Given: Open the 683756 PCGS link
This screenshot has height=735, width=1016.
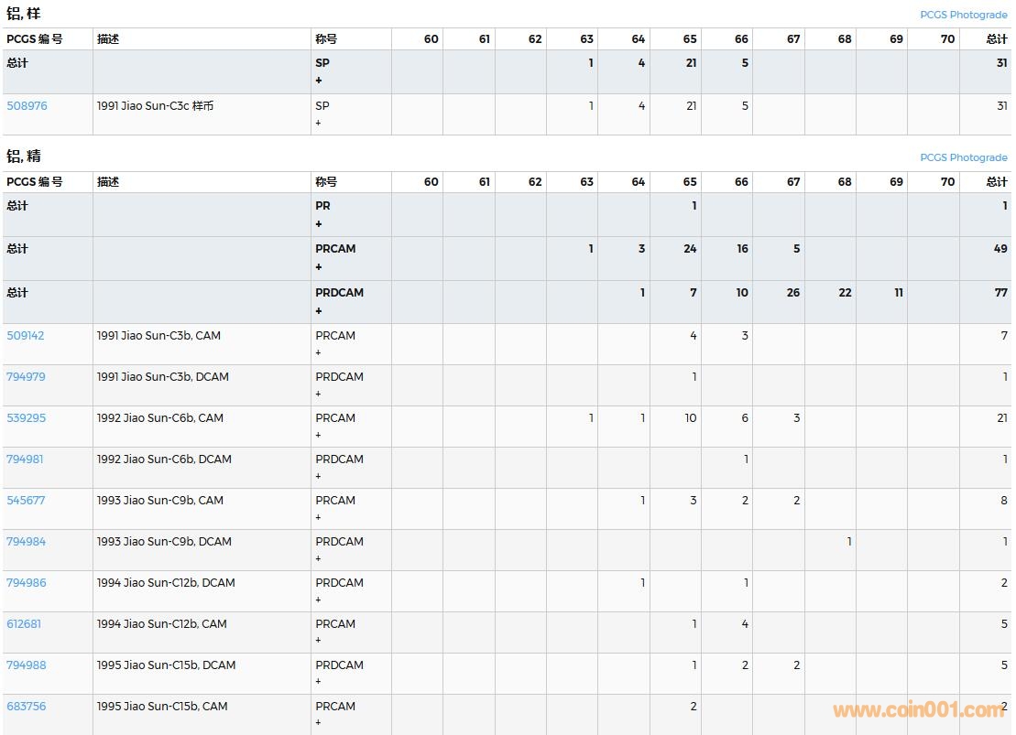Looking at the screenshot, I should (x=26, y=707).
